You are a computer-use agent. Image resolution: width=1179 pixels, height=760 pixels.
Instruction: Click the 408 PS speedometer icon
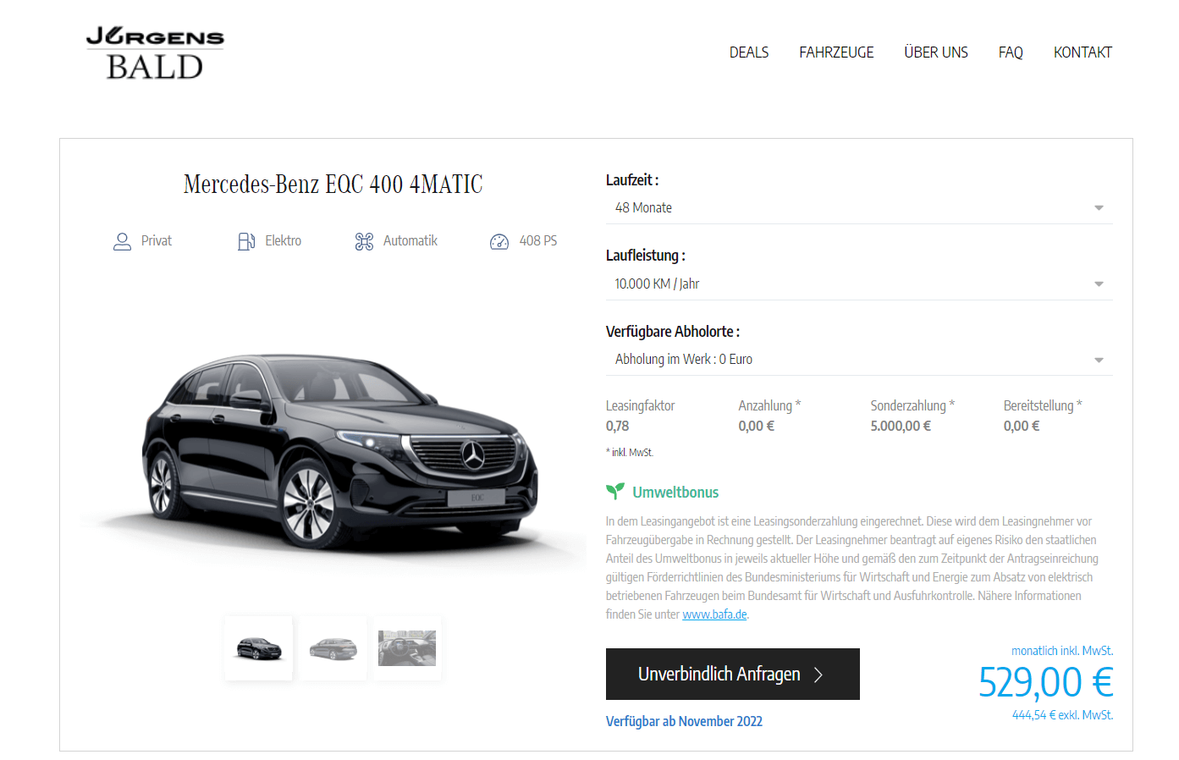499,242
